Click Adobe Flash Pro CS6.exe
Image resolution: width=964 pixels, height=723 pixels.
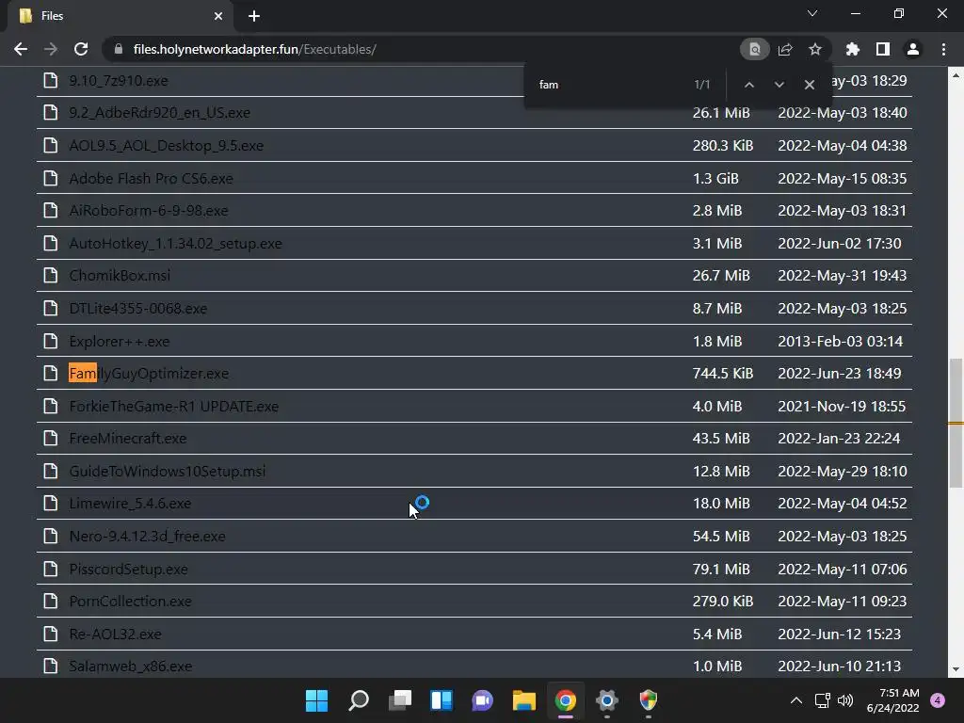pyautogui.click(x=151, y=178)
